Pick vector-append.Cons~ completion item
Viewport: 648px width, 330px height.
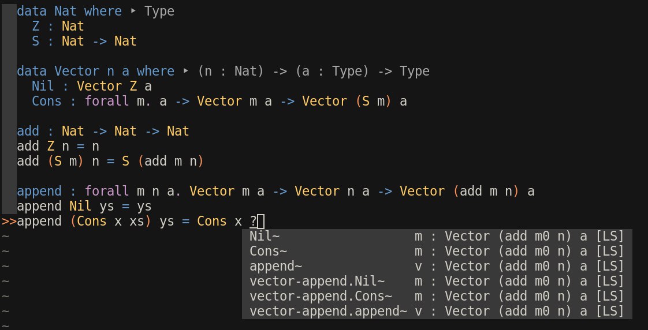(x=437, y=296)
